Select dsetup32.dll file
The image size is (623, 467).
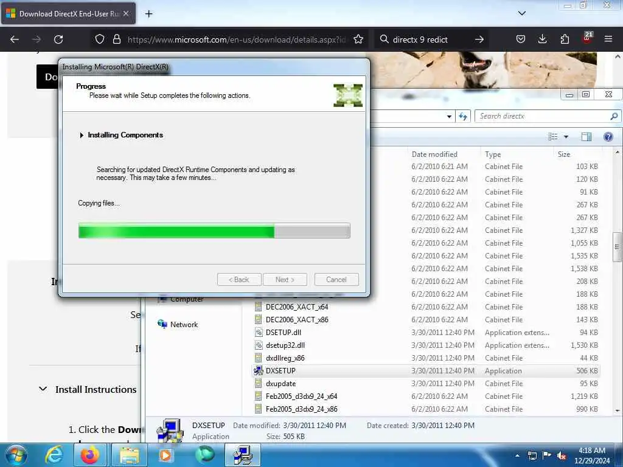click(285, 345)
